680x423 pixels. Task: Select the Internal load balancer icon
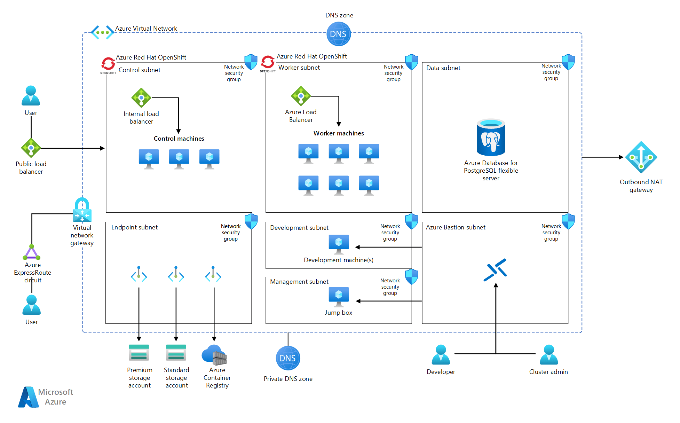pos(141,98)
